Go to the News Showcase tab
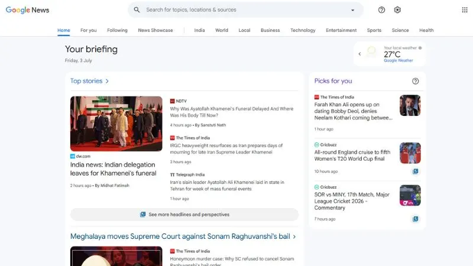This screenshot has height=266, width=473. coord(155,30)
